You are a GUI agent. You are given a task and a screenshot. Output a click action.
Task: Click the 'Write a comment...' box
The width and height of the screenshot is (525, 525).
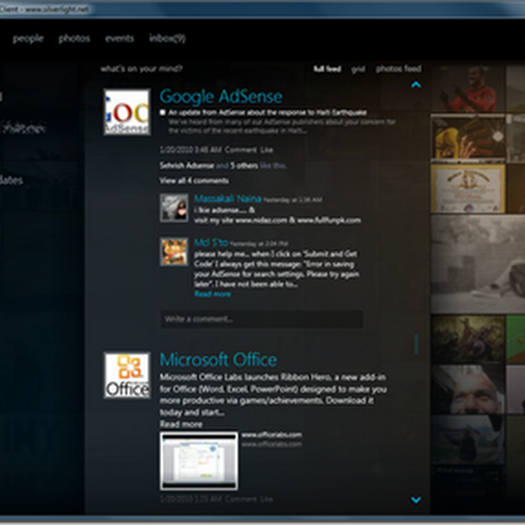tap(262, 319)
